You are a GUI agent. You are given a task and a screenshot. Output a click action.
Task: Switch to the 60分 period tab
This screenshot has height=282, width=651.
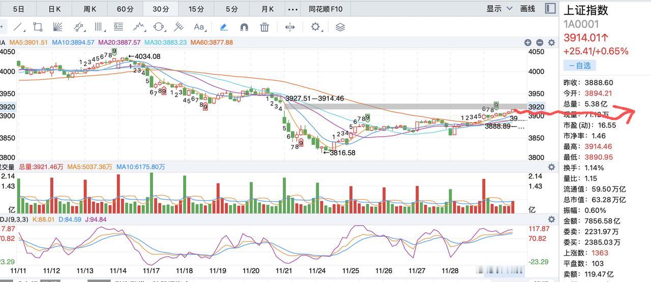(125, 9)
